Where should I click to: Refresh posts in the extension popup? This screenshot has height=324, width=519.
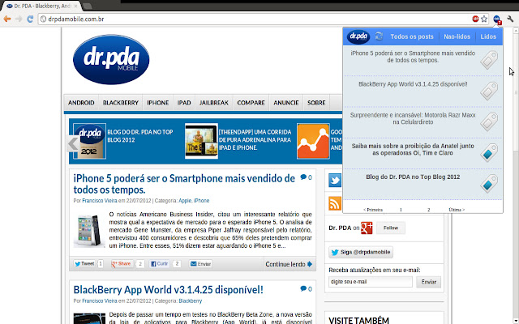[x=379, y=36]
